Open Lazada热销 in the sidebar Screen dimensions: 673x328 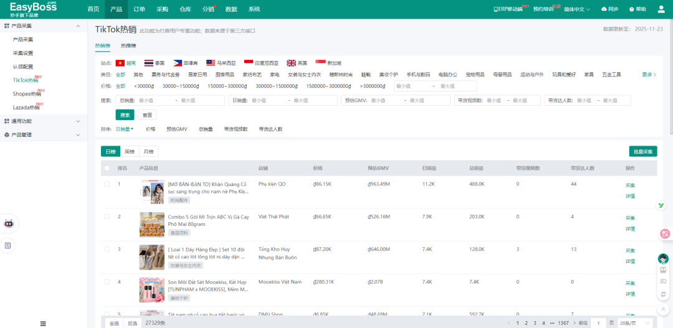coord(27,107)
